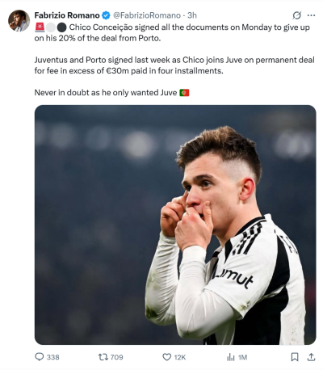This screenshot has height=370, width=323.
Task: Open the 3h timestamp link
Action: pyautogui.click(x=192, y=15)
